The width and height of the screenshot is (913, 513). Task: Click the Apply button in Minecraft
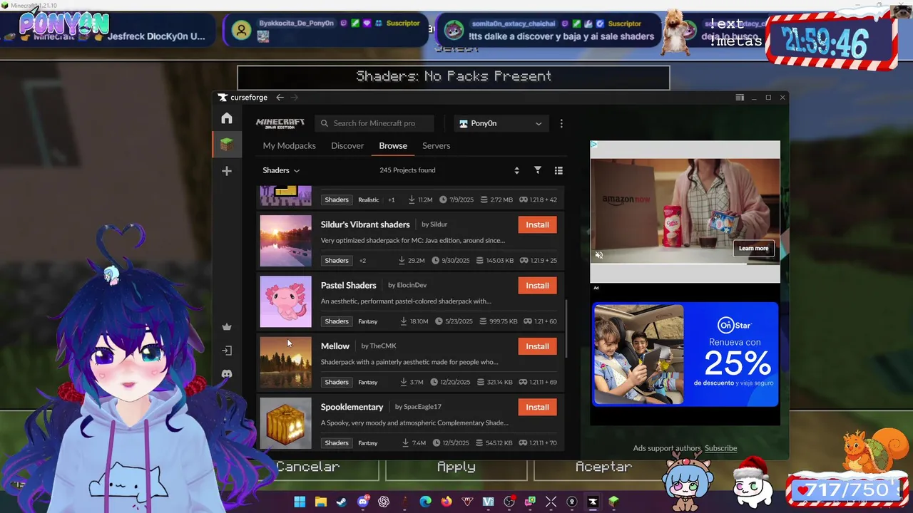tap(456, 467)
